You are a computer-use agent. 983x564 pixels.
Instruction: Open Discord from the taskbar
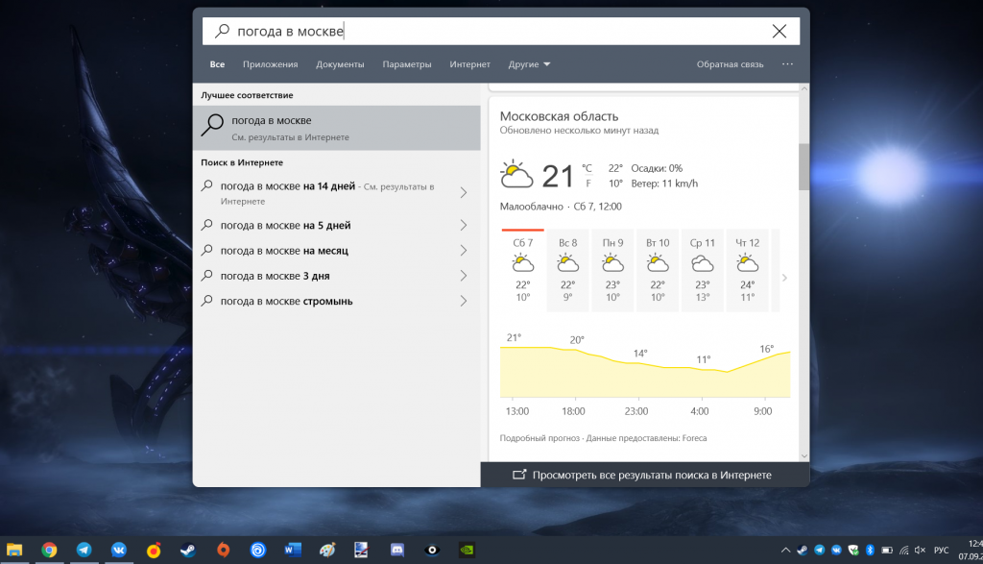tap(396, 551)
